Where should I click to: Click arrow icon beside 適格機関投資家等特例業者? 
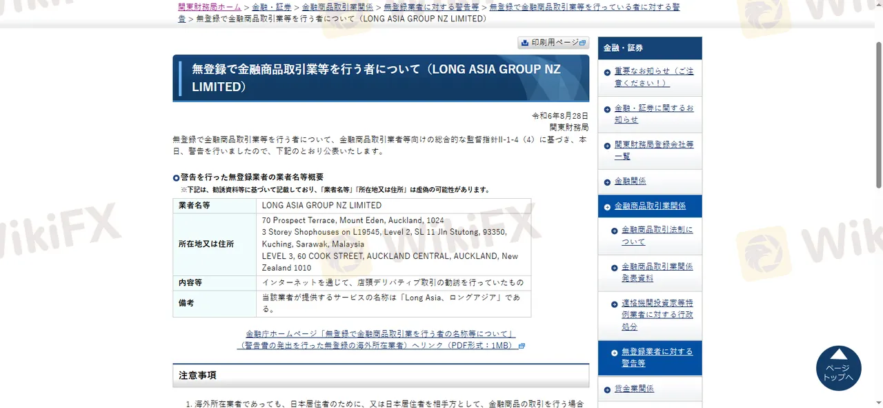pyautogui.click(x=615, y=304)
